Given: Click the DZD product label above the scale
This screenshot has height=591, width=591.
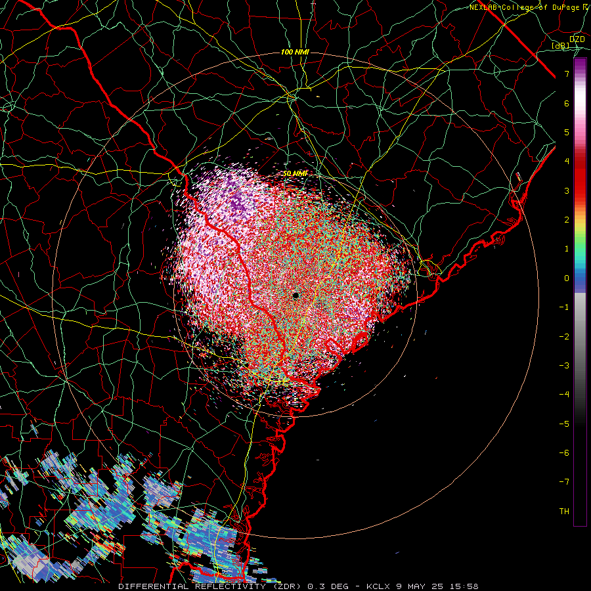Looking at the screenshot, I should pyautogui.click(x=577, y=39).
